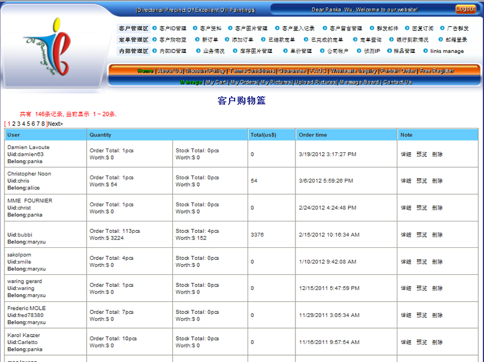Screen dimensions: 484x362
Task: Click 预览 for the bubbi order row
Action: coord(422,234)
